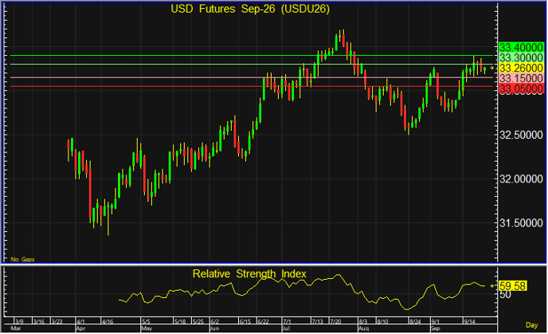Click the 7/13 date label
The width and height of the screenshot is (548, 334).
(317, 321)
